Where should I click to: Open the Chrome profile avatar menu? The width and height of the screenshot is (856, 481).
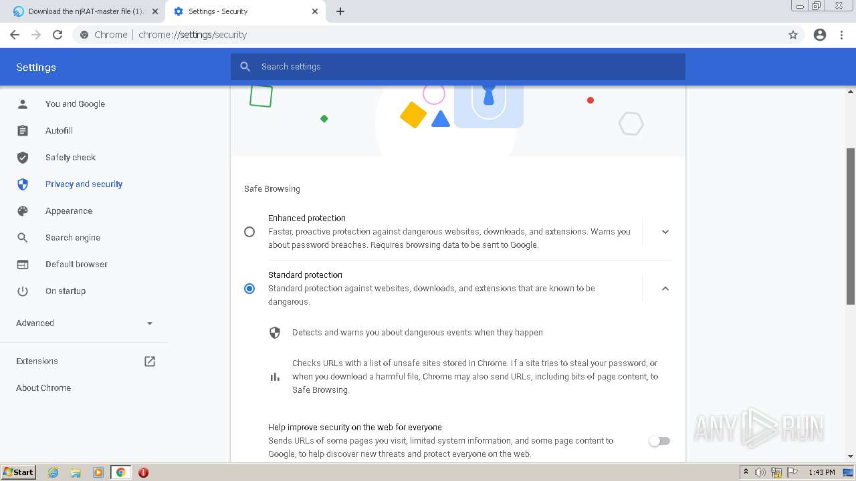820,35
